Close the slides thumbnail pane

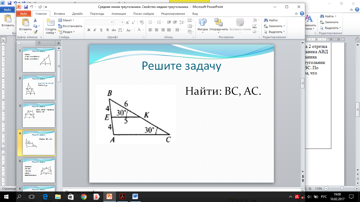[59, 43]
